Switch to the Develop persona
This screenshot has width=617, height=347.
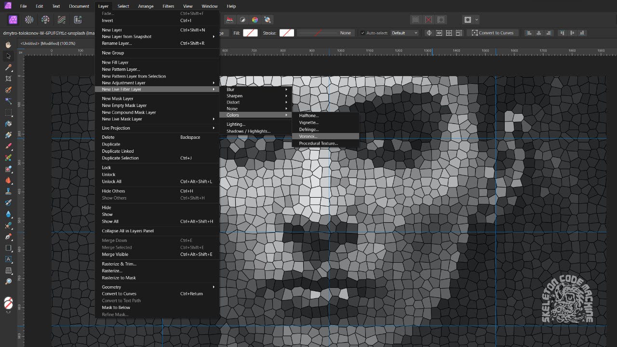(45, 20)
